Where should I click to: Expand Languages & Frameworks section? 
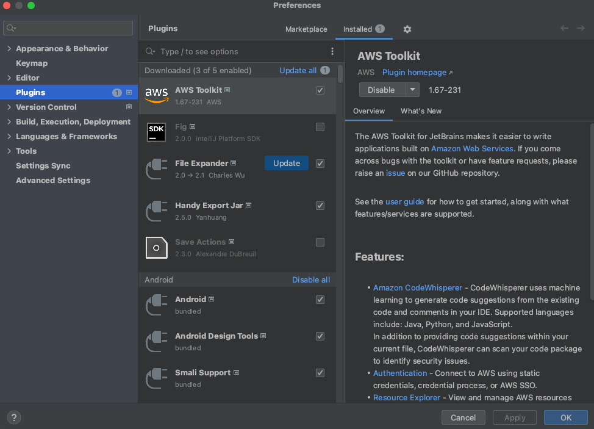[9, 137]
